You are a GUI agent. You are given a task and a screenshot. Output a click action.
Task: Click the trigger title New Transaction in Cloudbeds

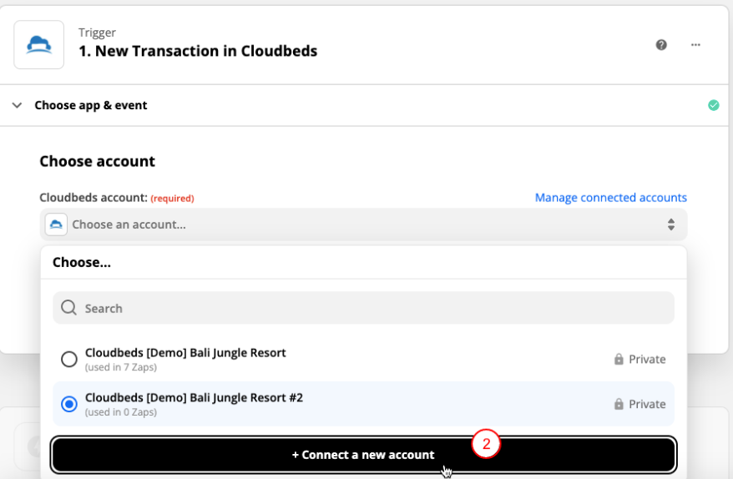pos(198,51)
